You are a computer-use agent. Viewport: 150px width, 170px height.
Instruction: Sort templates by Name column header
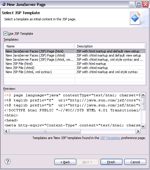pyautogui.click(x=39, y=46)
